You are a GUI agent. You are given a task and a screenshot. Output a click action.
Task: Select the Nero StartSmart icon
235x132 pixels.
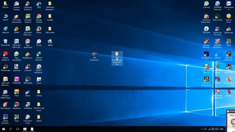click(x=28, y=44)
